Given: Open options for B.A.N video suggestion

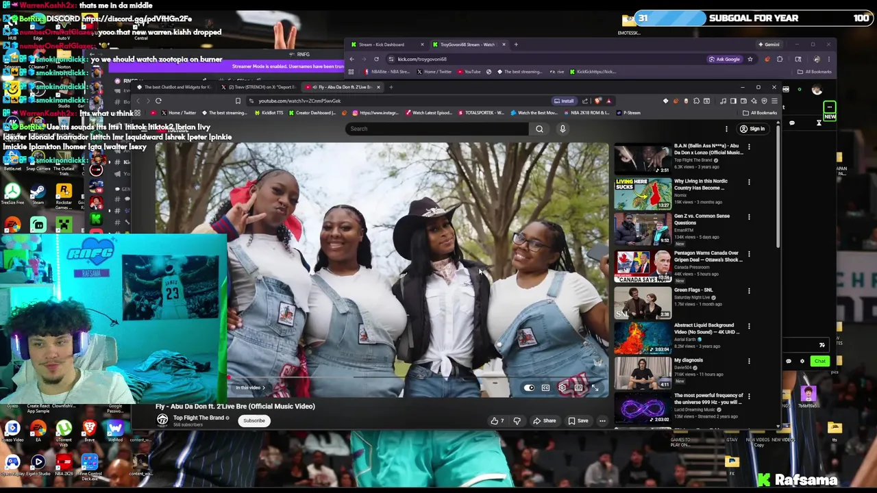Looking at the screenshot, I should click(749, 147).
